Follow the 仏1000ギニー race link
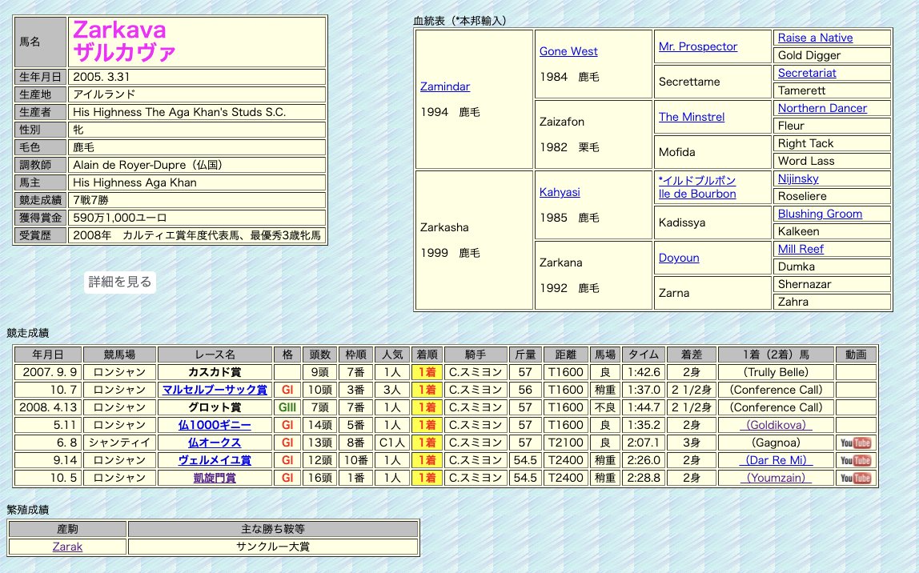The image size is (919, 573). tap(215, 425)
